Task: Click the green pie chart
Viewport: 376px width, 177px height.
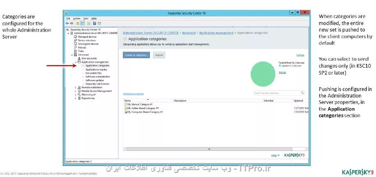Action: pyautogui.click(x=263, y=74)
